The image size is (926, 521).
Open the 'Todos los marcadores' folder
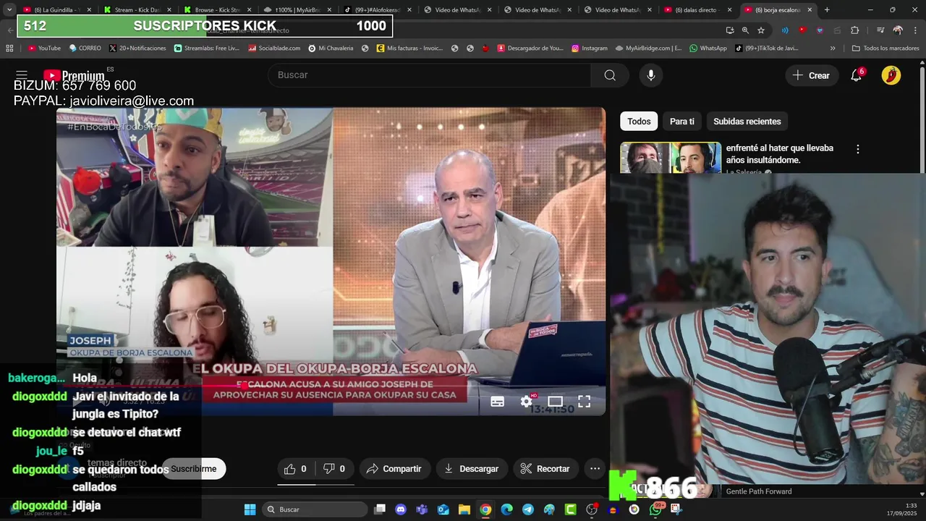pos(885,48)
